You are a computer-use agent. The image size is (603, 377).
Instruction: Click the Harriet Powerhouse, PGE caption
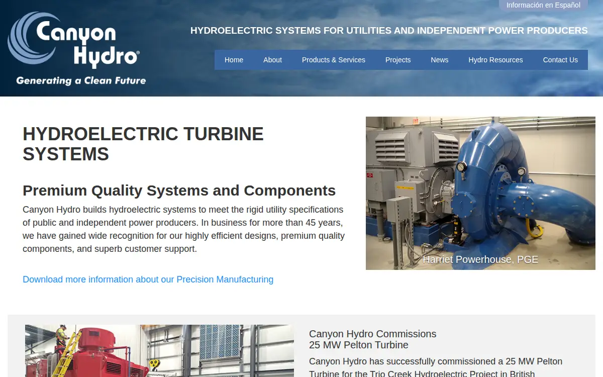(480, 259)
